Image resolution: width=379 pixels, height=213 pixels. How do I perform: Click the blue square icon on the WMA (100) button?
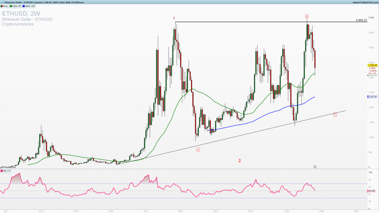click(x=24, y=6)
